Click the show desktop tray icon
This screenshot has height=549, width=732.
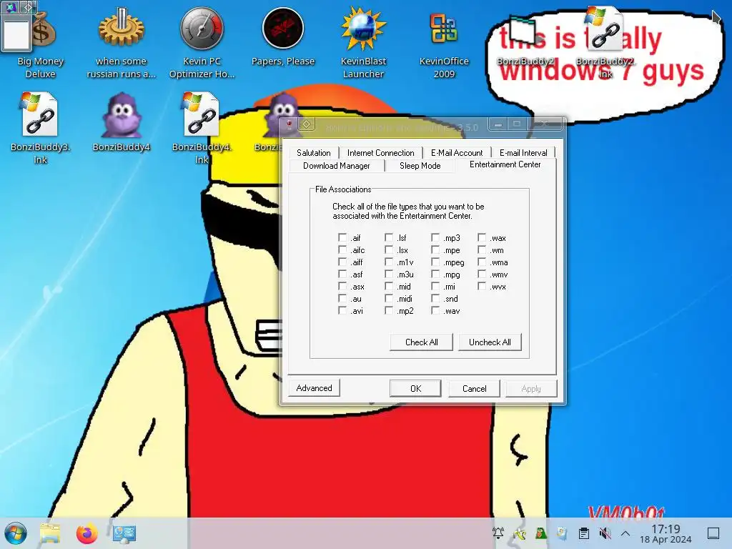pyautogui.click(x=713, y=533)
